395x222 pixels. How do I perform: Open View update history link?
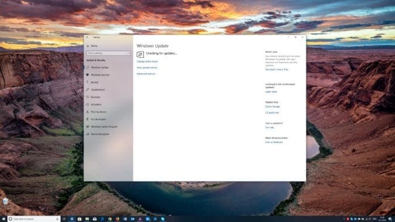tap(147, 68)
